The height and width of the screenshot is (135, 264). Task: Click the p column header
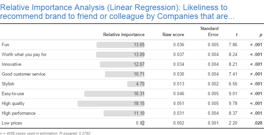click(261, 34)
